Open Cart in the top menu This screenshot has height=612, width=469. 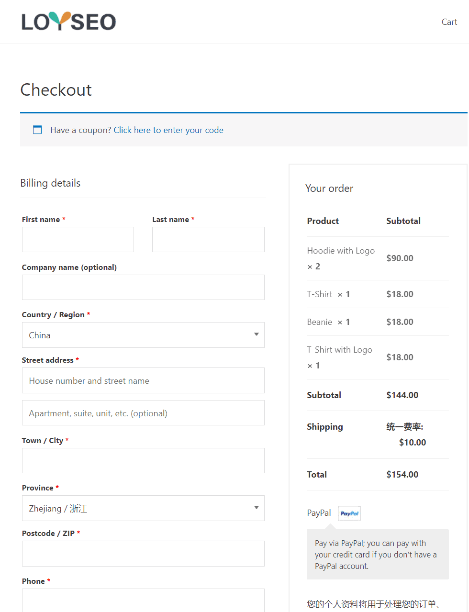click(x=449, y=22)
